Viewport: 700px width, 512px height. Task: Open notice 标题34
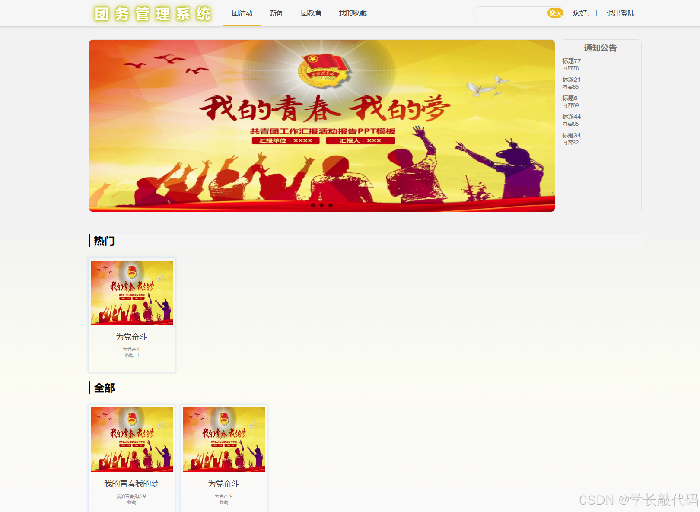571,135
